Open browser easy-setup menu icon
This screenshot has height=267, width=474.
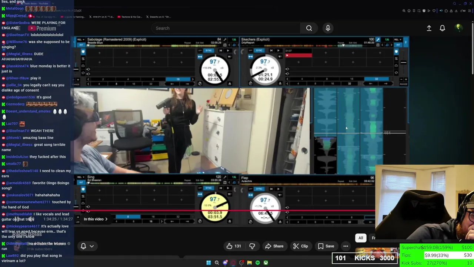point(469,11)
